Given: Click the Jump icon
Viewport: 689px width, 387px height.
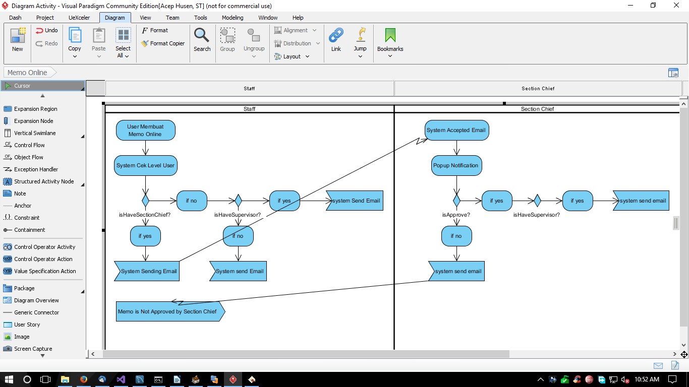Looking at the screenshot, I should tap(360, 35).
